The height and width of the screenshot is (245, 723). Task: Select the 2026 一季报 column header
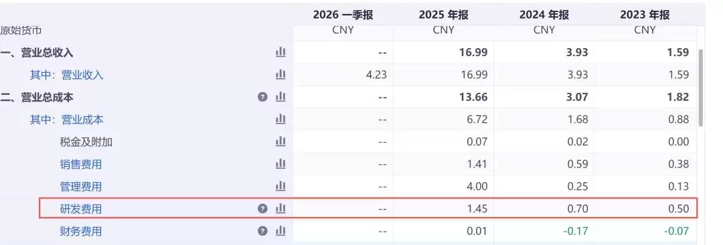[x=343, y=15]
